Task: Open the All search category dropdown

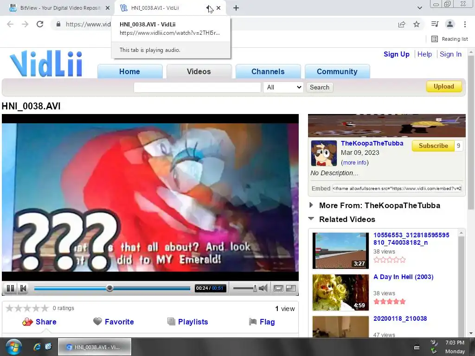Action: click(283, 87)
